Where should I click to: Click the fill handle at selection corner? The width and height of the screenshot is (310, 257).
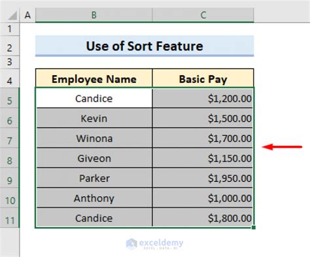[x=253, y=228]
